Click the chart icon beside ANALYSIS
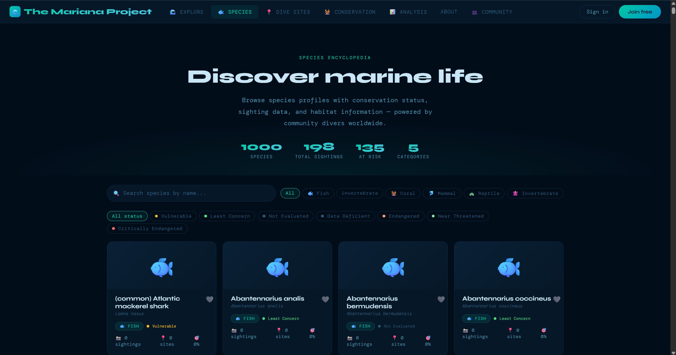This screenshot has height=355, width=676. [x=393, y=12]
